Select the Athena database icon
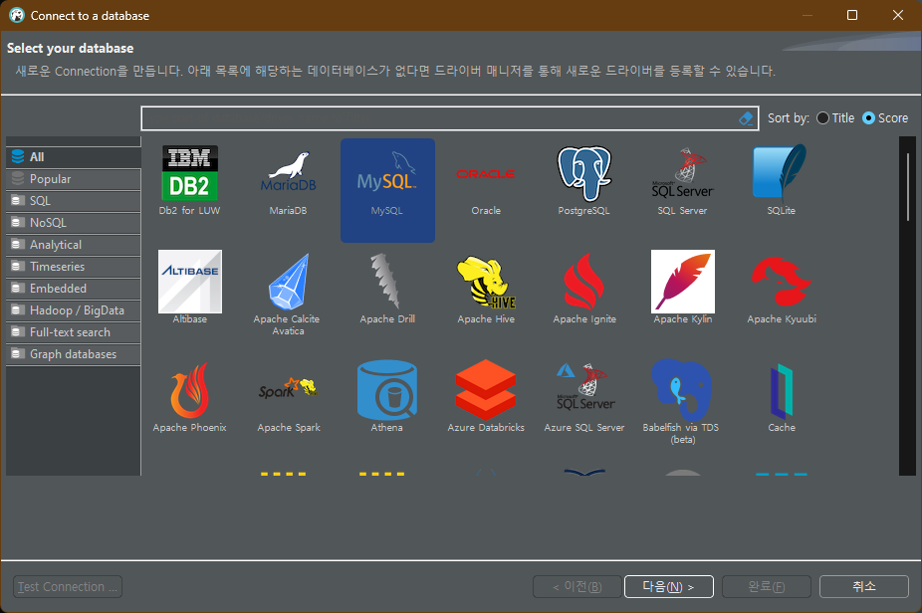Screen dimensions: 922x613 (x=387, y=389)
